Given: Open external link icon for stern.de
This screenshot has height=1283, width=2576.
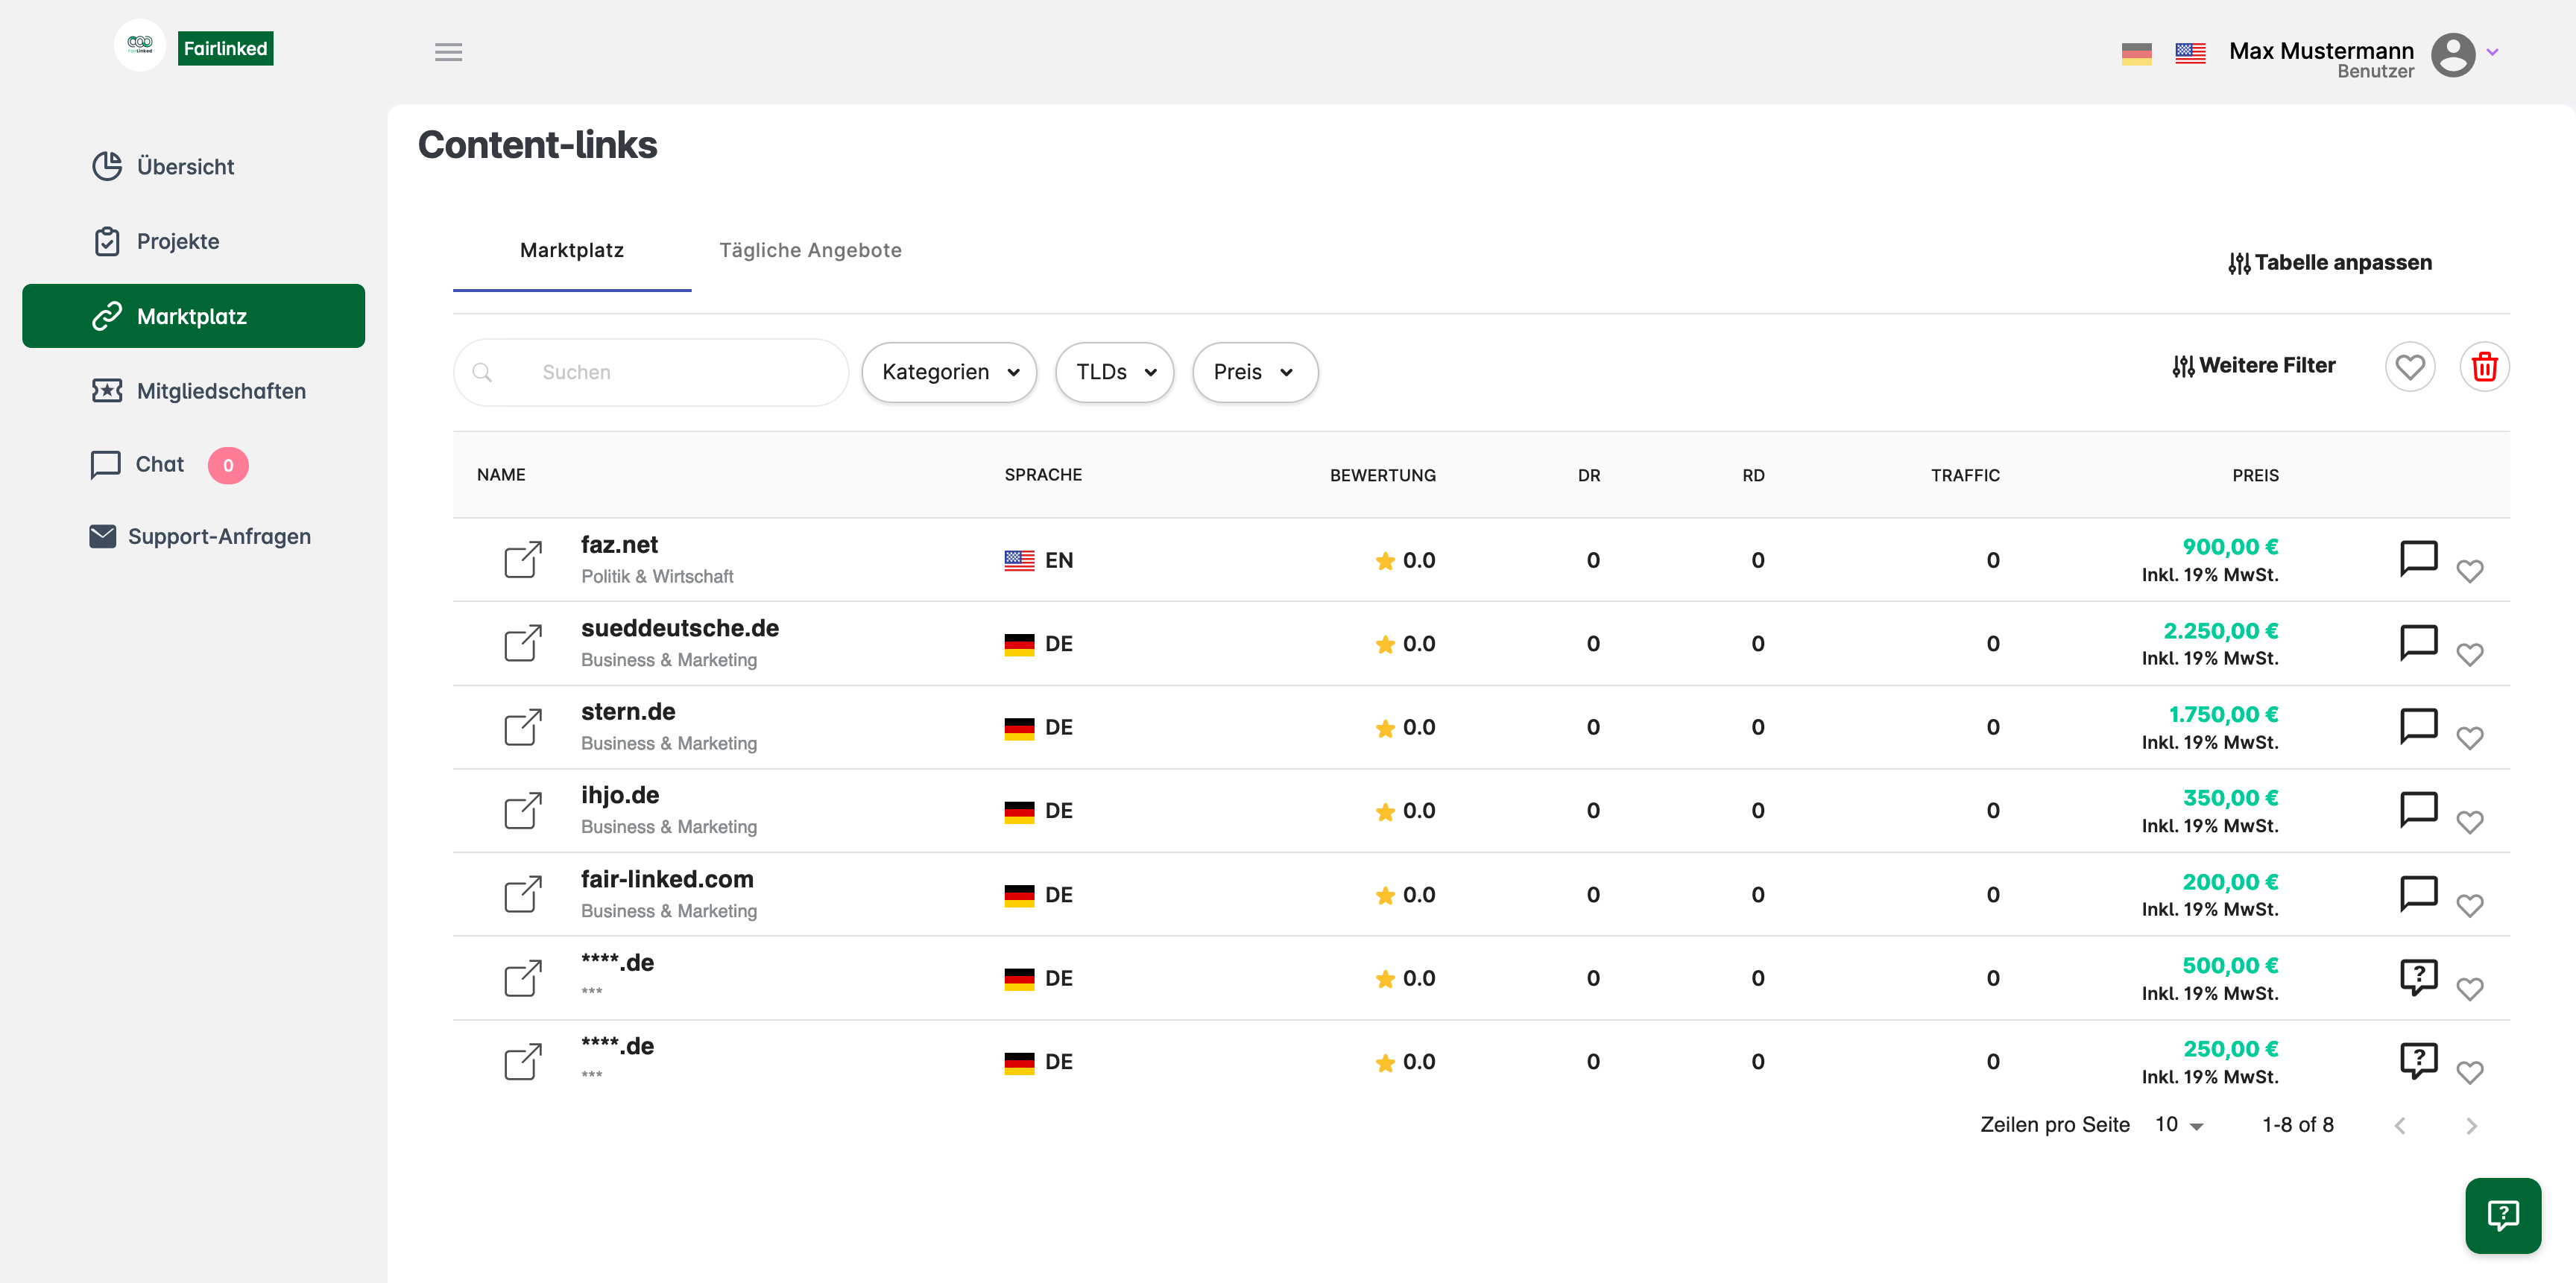Looking at the screenshot, I should pyautogui.click(x=523, y=726).
